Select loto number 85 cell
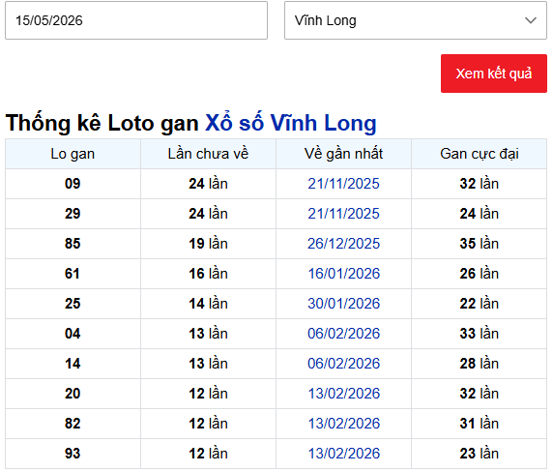Image resolution: width=553 pixels, height=472 pixels. pos(73,244)
